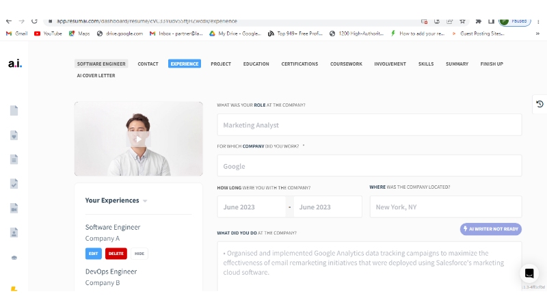Hide the Software Engineer experience
Viewport: 547px width, 307px height.
click(x=139, y=254)
